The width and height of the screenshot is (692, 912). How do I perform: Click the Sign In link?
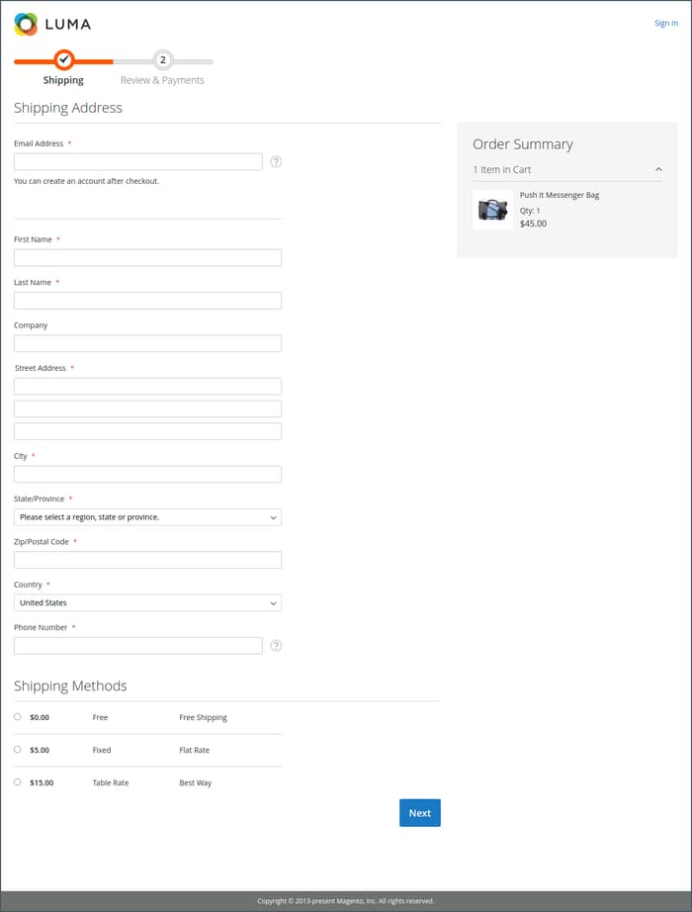click(666, 23)
